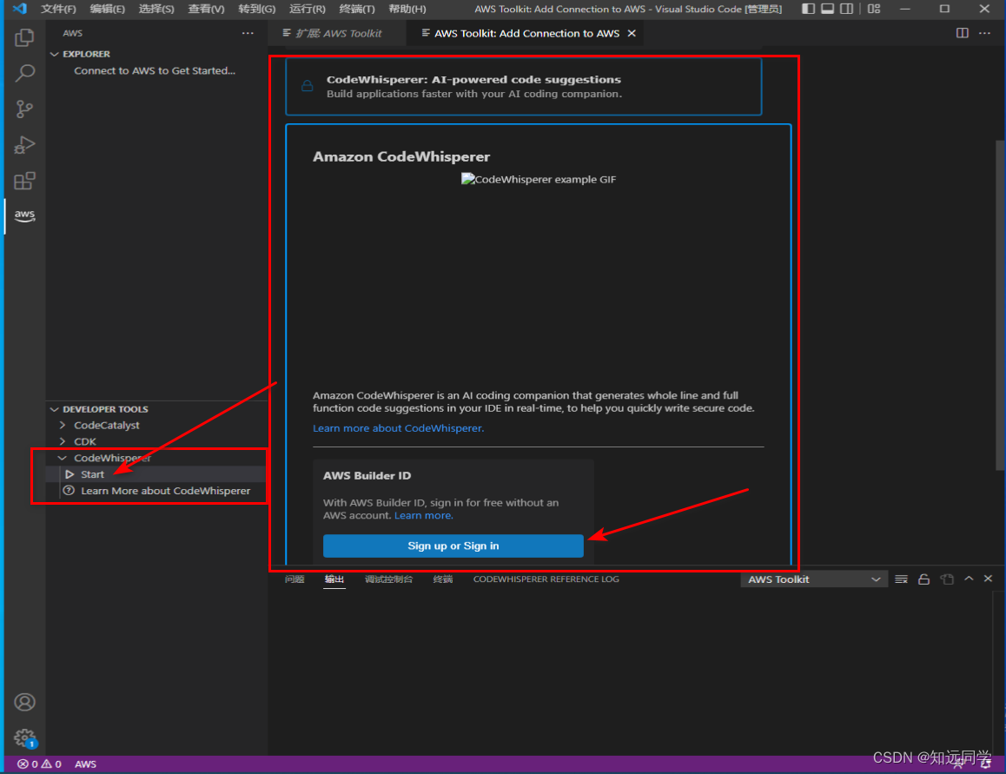
Task: Switch to the 问题 panel tab
Action: tap(295, 579)
